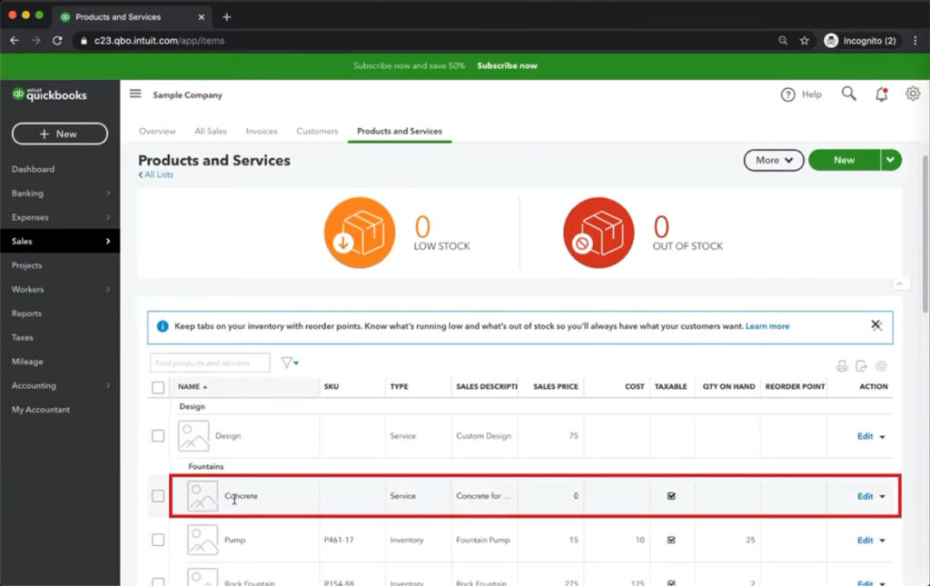
Task: Click the red Out of Stock icon
Action: tap(599, 233)
